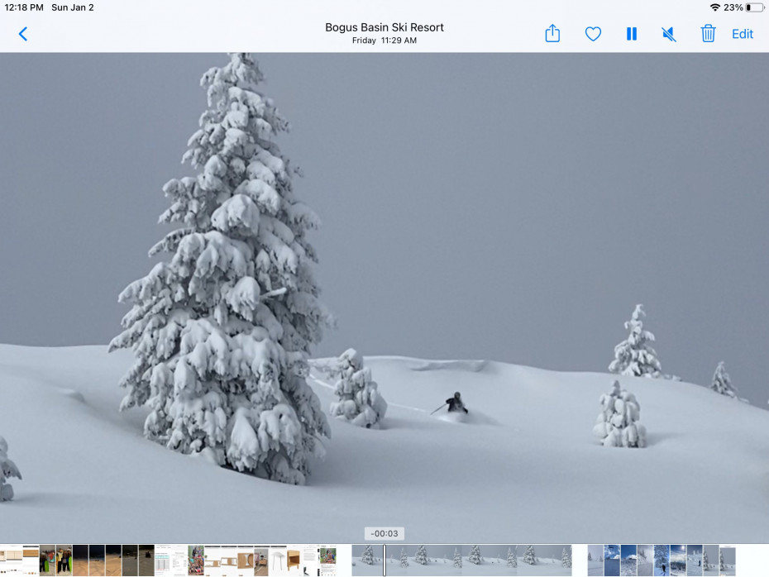Open the white side table thumbnail
769x577 pixels.
[x=278, y=560]
